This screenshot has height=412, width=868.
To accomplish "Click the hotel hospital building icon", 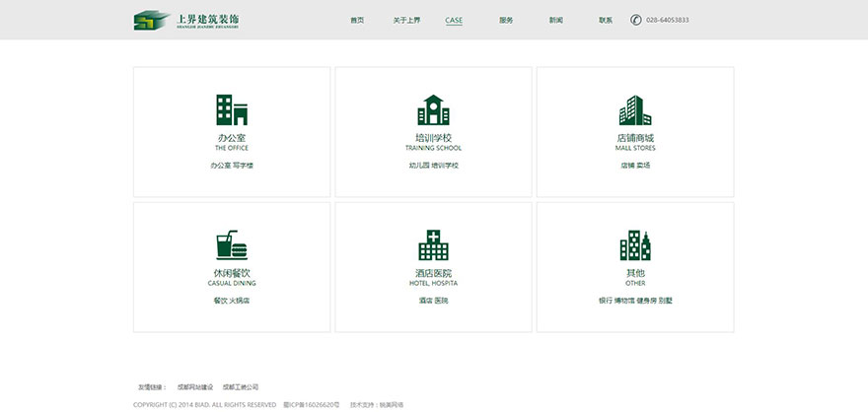I will click(x=433, y=244).
